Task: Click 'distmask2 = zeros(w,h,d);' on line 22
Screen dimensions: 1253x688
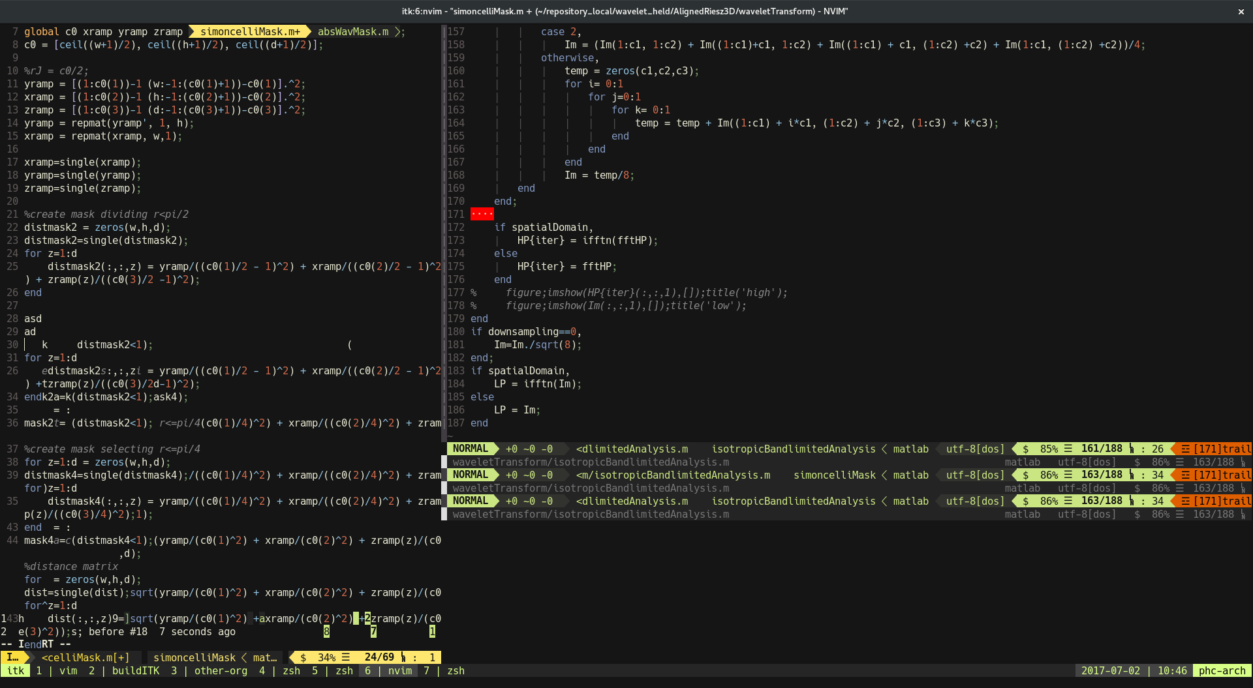Action: (x=97, y=227)
